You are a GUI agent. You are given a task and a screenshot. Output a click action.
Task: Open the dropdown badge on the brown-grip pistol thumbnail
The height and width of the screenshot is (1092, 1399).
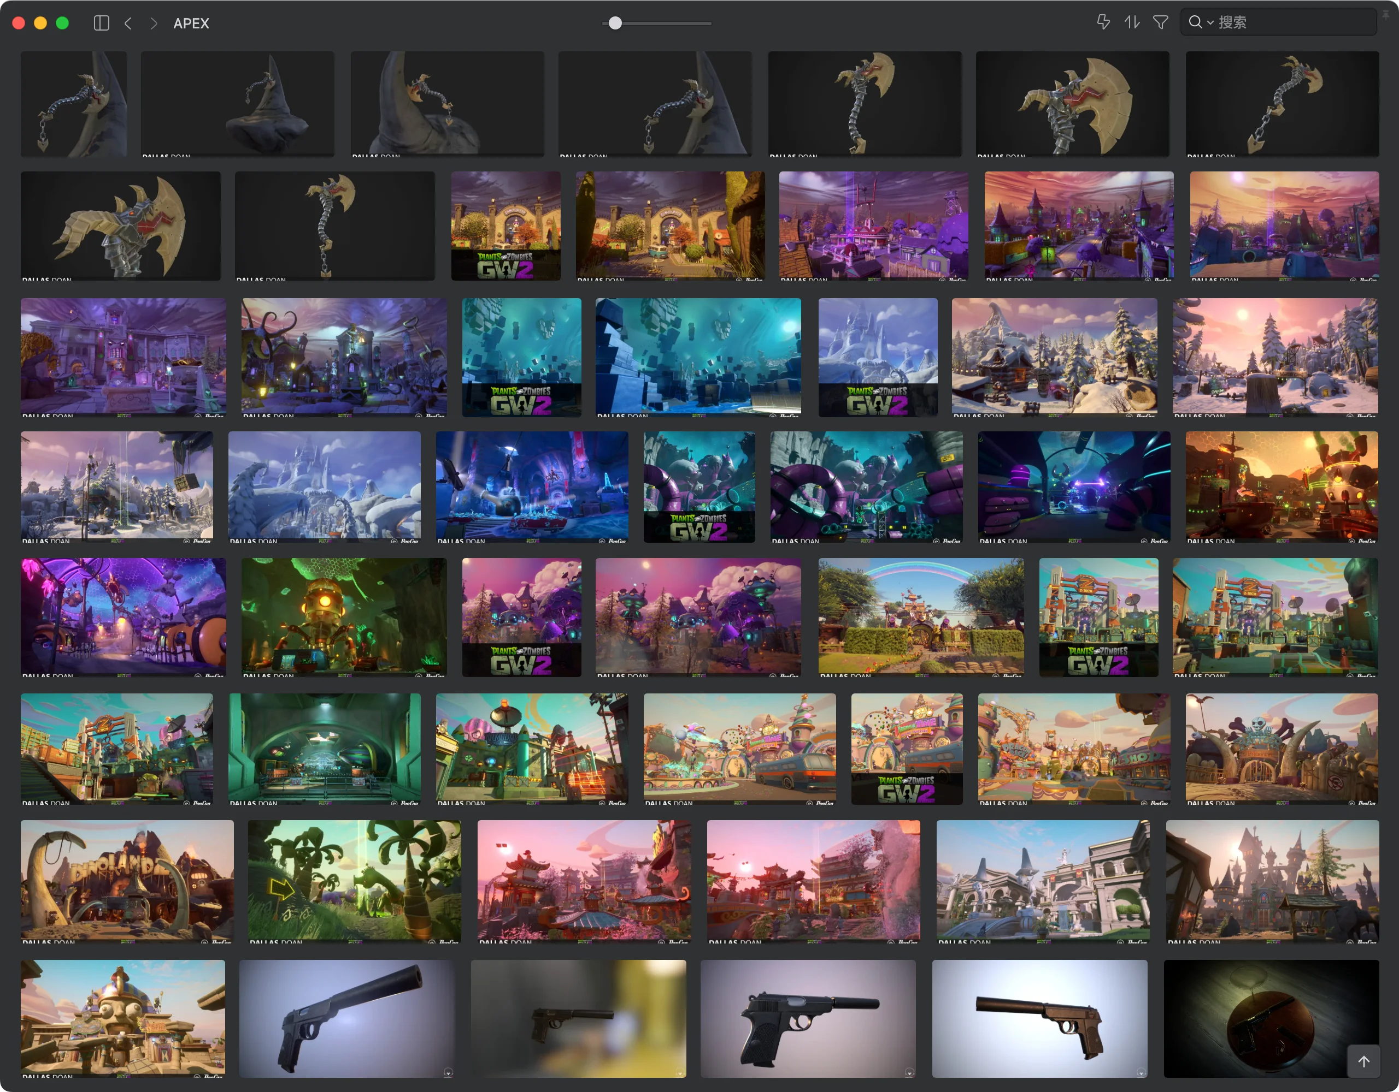1142,1072
